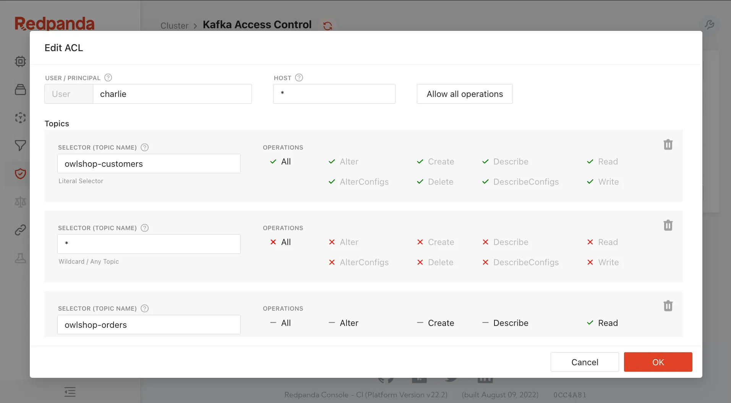Toggle Write for owlshop-customers

point(603,182)
